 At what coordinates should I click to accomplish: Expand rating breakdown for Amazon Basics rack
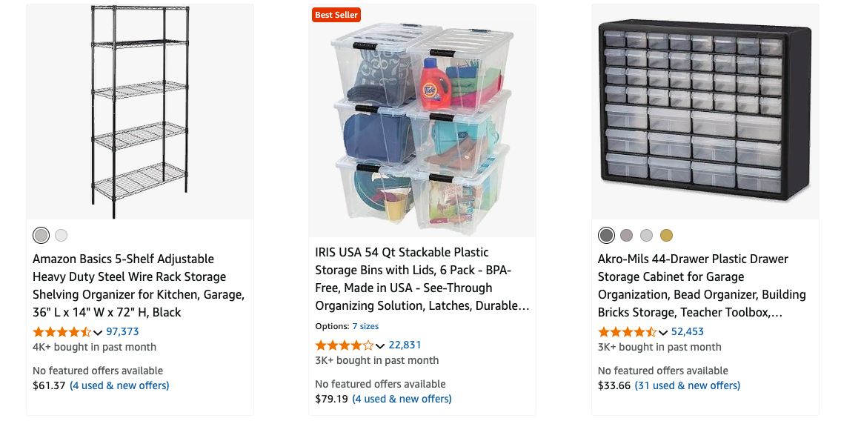click(98, 333)
